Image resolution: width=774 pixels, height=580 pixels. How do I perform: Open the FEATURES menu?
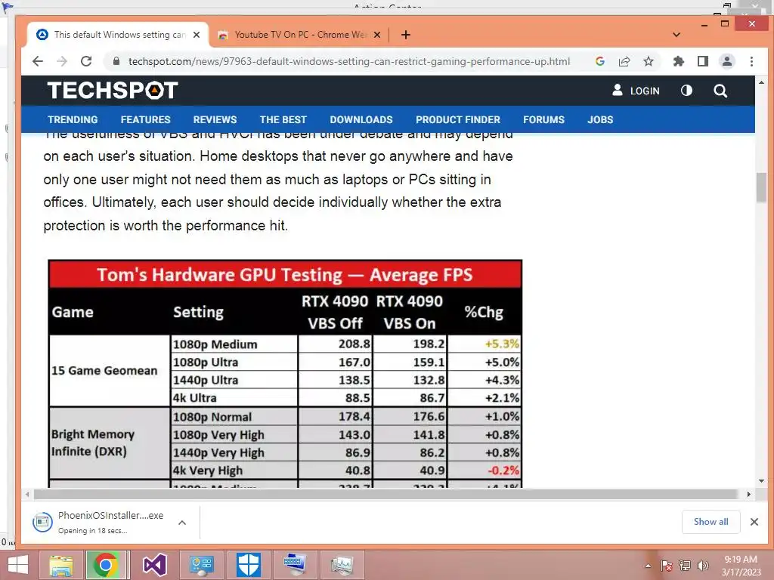146,119
